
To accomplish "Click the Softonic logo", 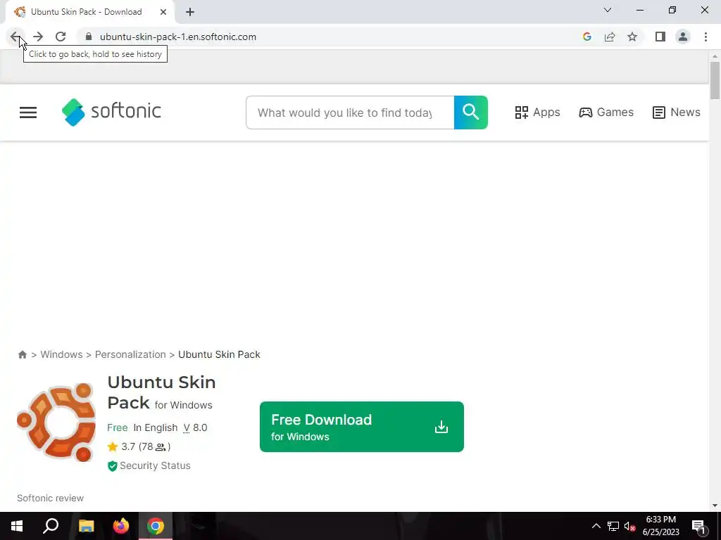I will [x=112, y=112].
